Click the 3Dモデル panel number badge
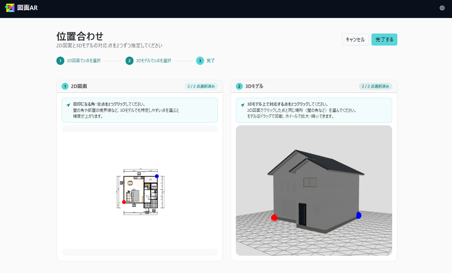 tap(239, 86)
